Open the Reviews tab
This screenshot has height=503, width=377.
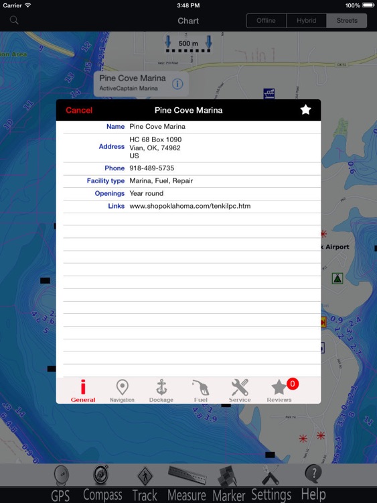279,390
